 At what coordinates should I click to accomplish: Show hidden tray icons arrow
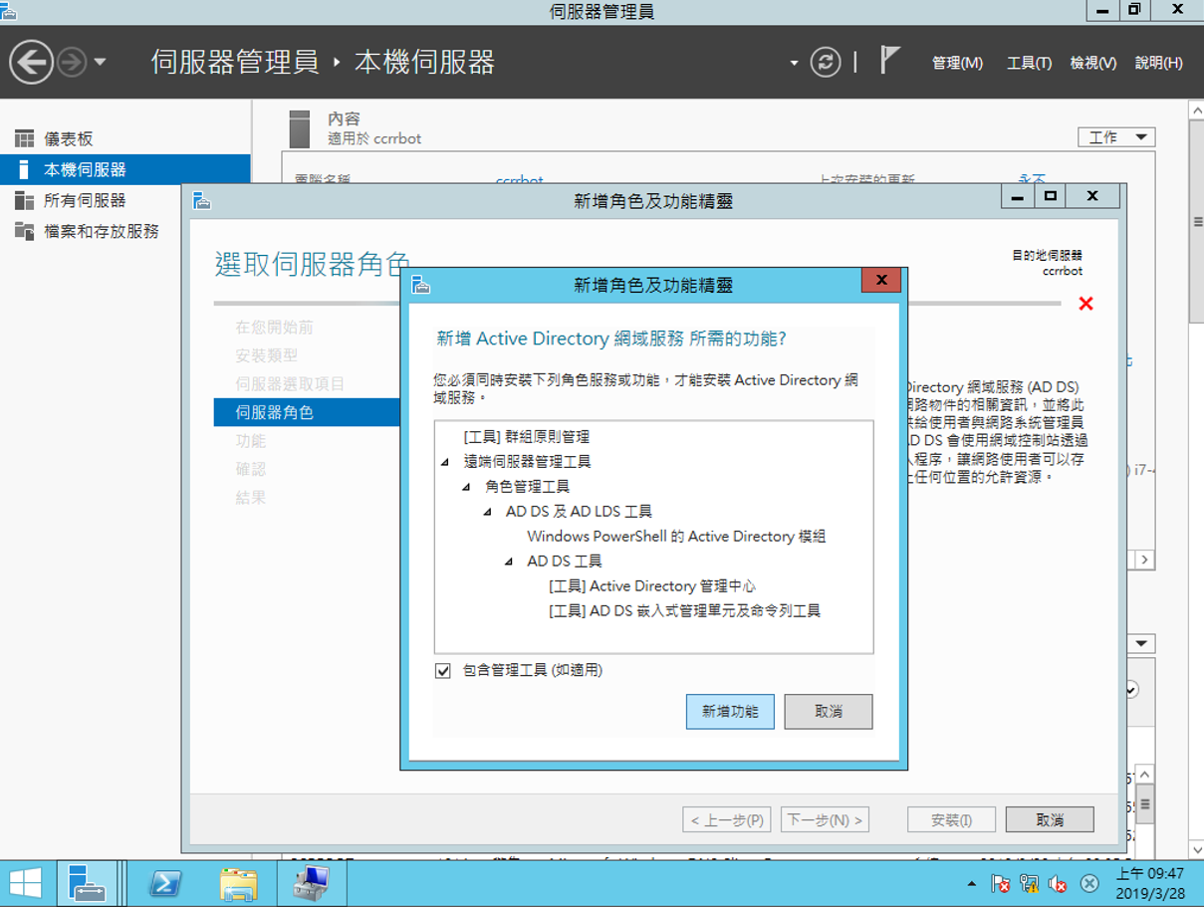coord(972,884)
